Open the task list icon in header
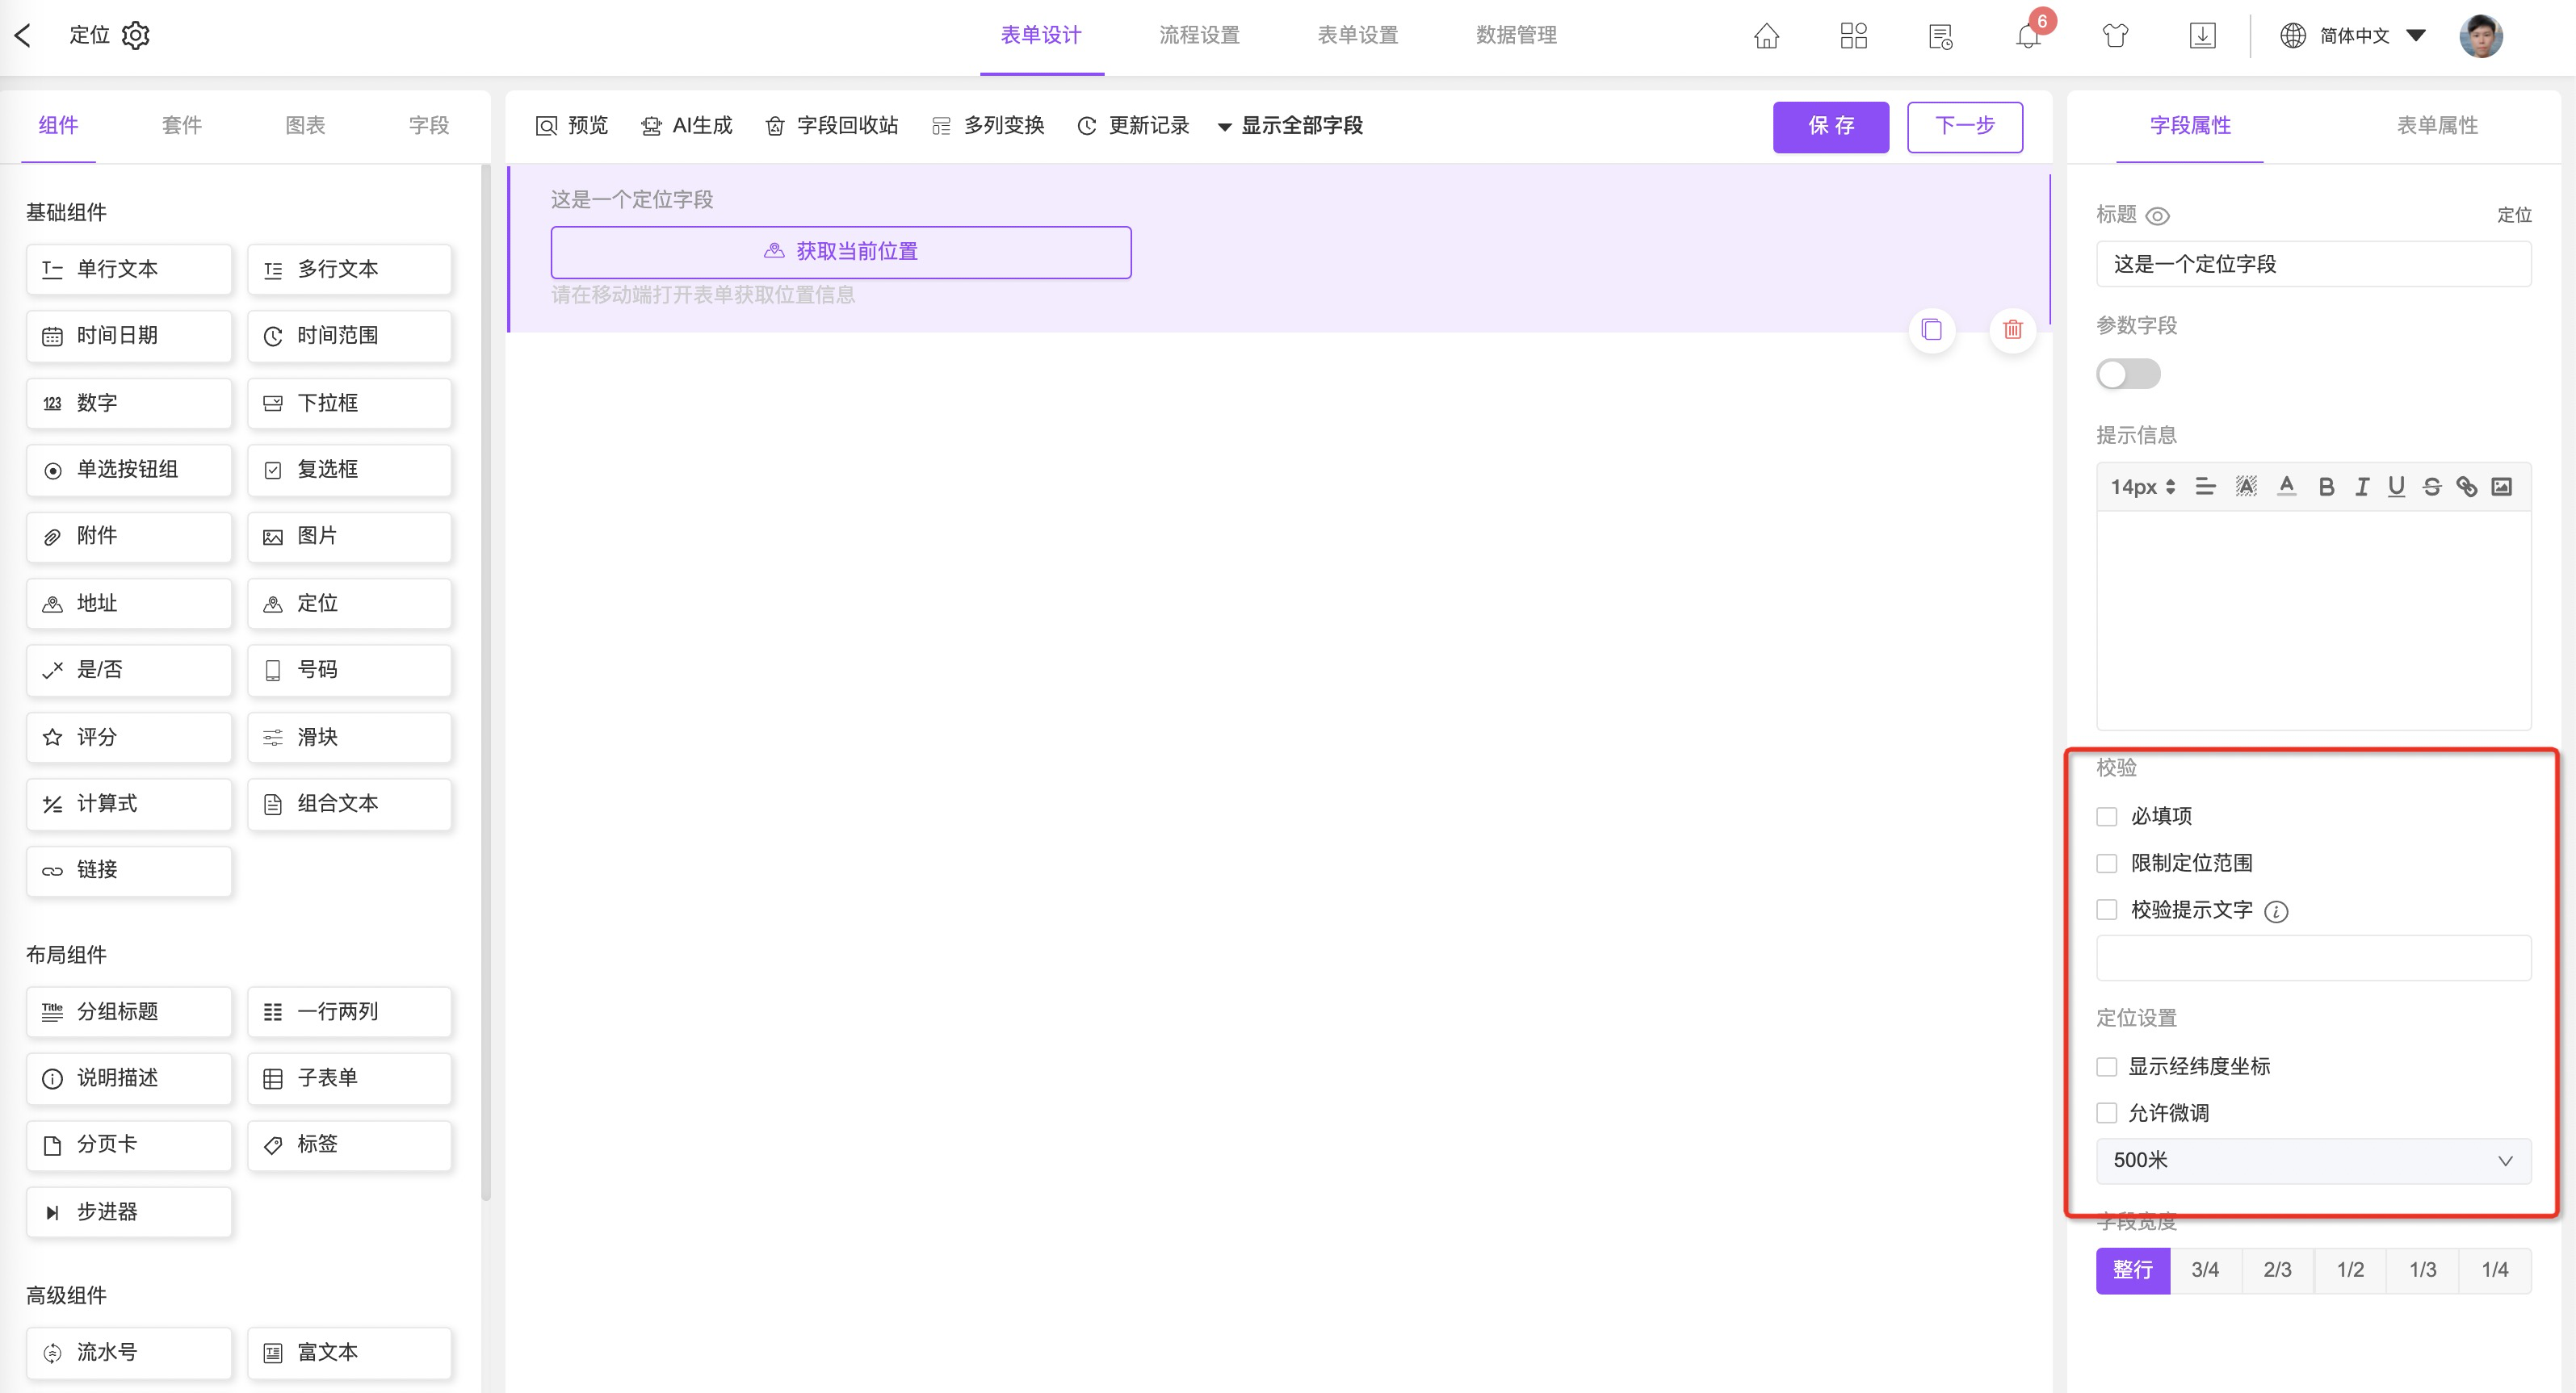 [x=1940, y=36]
